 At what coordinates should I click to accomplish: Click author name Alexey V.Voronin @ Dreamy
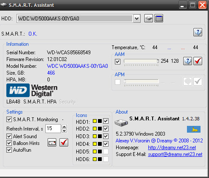(144, 141)
